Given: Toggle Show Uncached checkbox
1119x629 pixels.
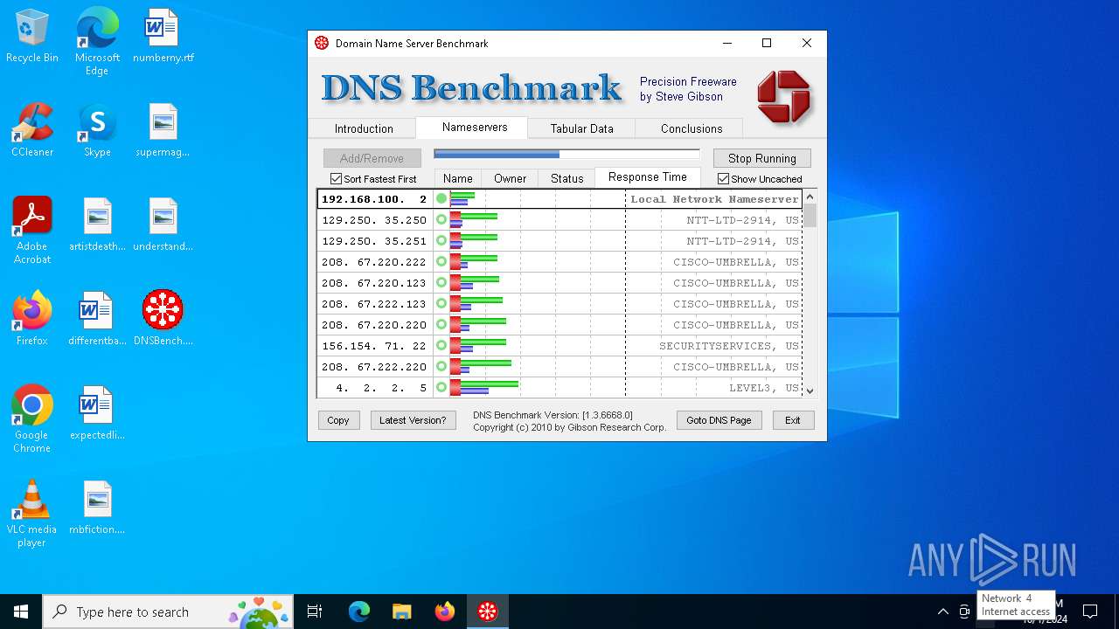Looking at the screenshot, I should (x=723, y=179).
